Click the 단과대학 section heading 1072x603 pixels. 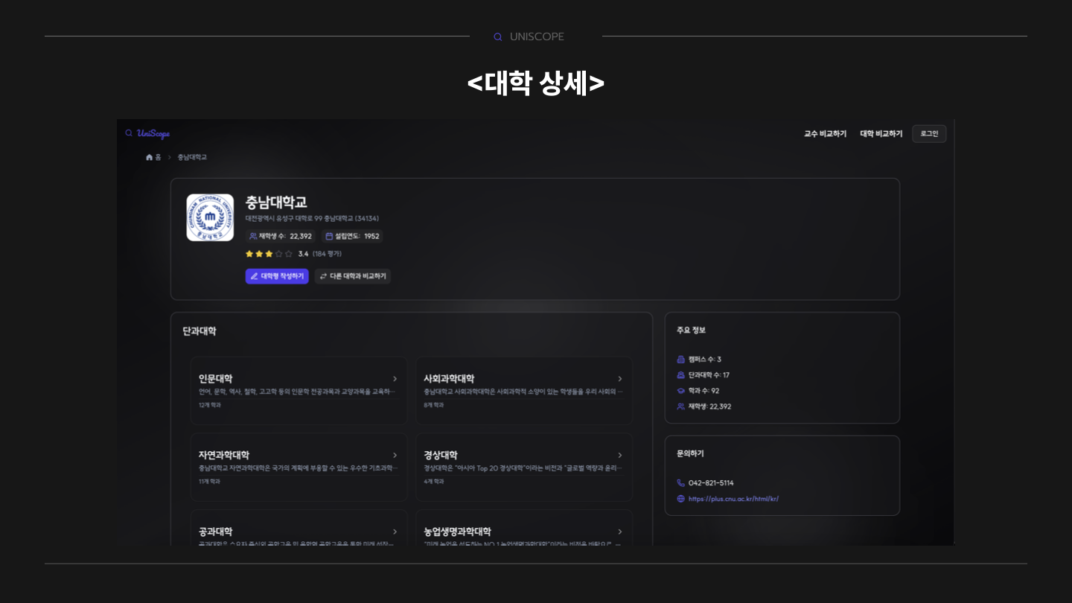click(x=200, y=331)
